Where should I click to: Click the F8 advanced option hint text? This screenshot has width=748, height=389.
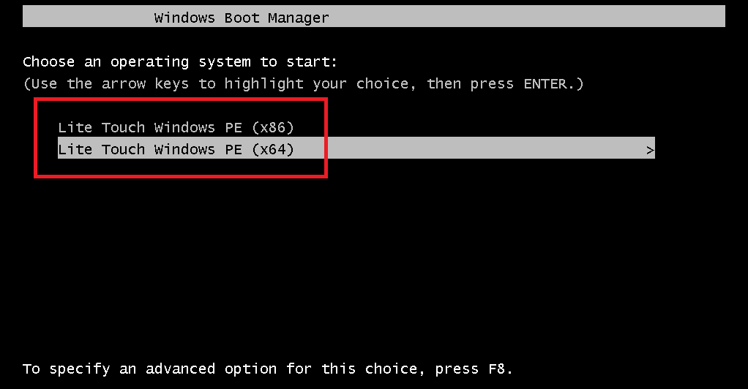pos(268,369)
